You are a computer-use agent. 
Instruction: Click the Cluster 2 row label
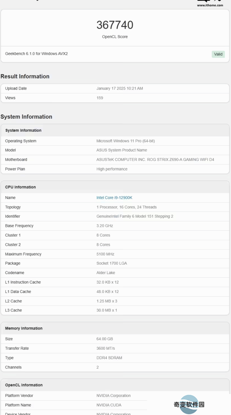[13, 245]
